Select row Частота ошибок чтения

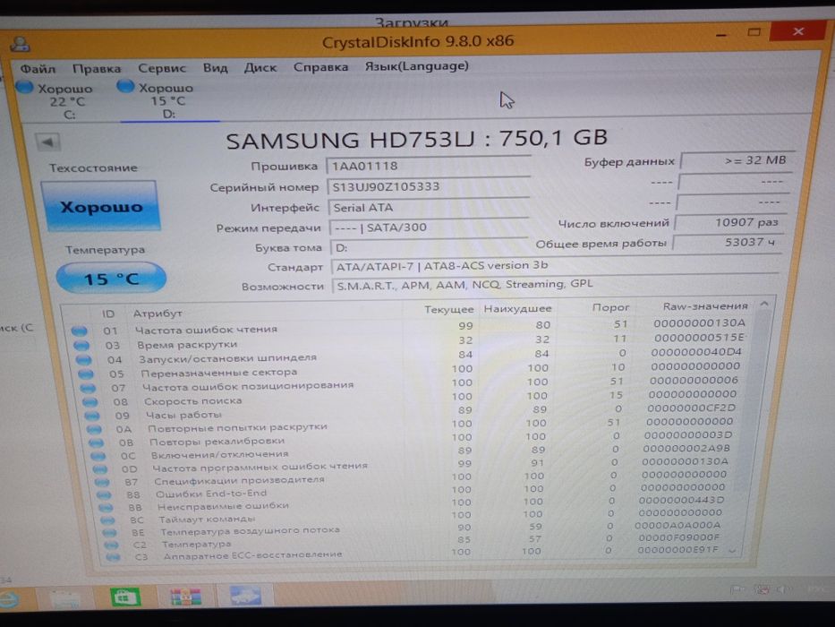click(x=410, y=327)
